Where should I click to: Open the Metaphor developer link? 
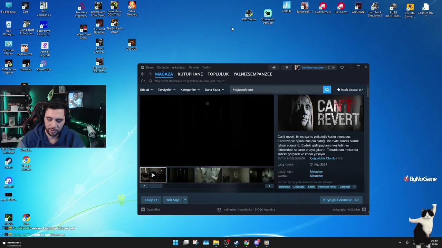(x=316, y=172)
